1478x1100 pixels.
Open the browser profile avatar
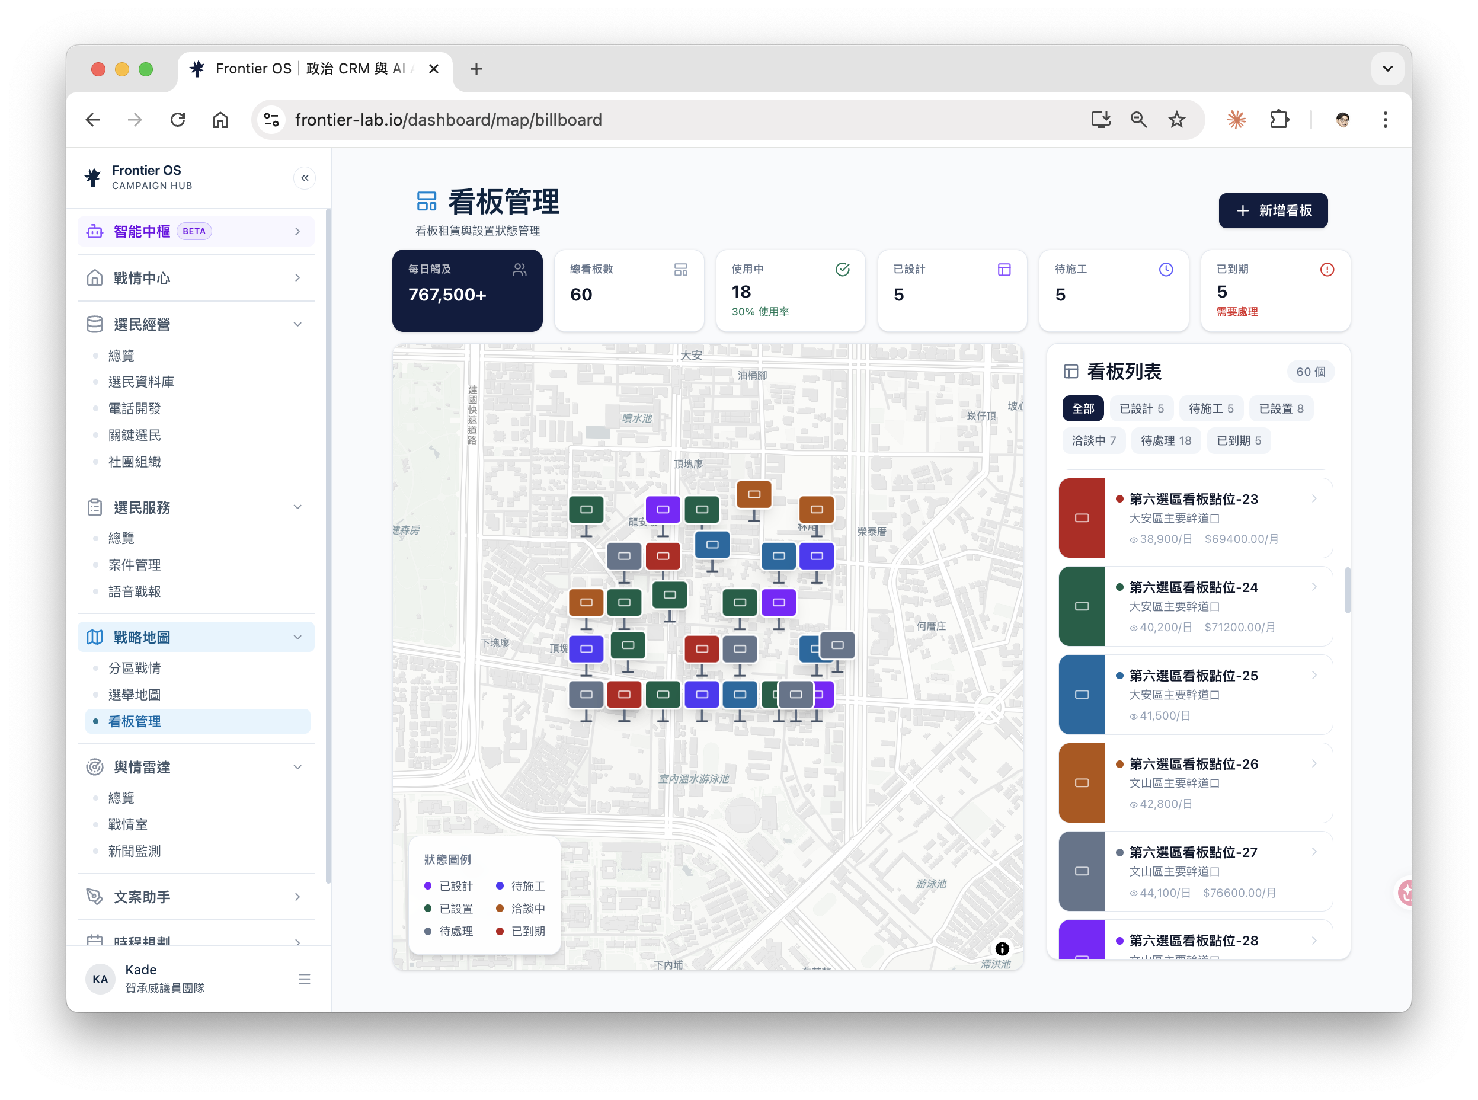click(1343, 120)
